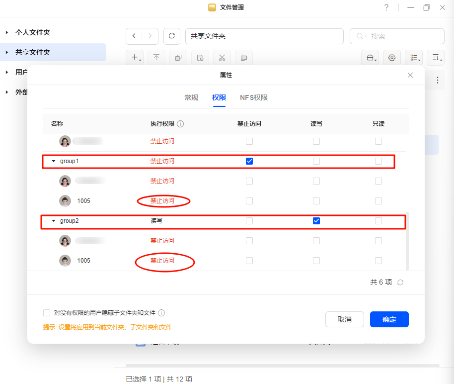
Task: Open the settings gear icon in toolbar
Action: [x=392, y=58]
